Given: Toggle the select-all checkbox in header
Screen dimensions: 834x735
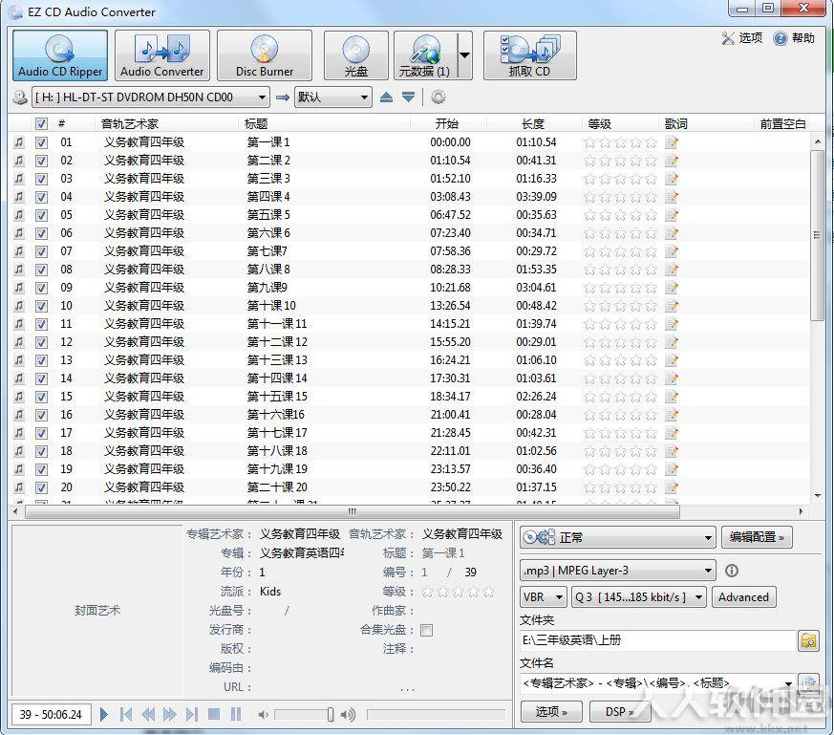Looking at the screenshot, I should tap(41, 124).
